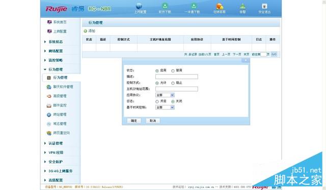Click the 系统首页 monitor icon in sidebar
The width and height of the screenshot is (326, 190).
[49, 22]
